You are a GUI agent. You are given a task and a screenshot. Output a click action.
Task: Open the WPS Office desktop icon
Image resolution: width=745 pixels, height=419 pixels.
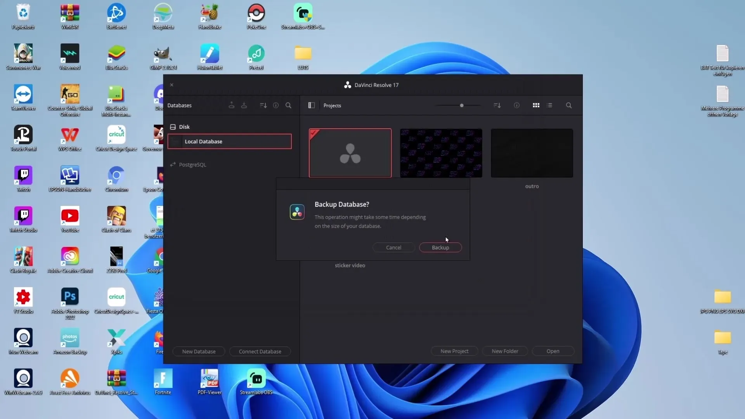(70, 138)
